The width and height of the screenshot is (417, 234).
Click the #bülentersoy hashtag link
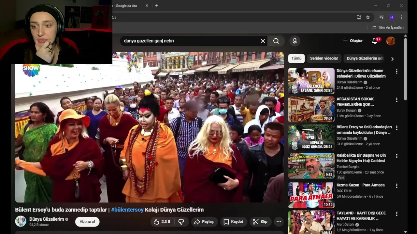127,210
